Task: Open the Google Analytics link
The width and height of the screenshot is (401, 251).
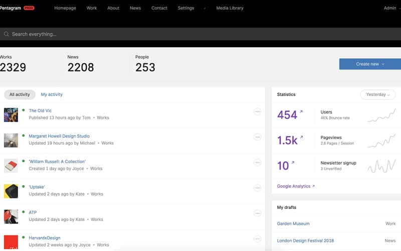Action: point(296,186)
